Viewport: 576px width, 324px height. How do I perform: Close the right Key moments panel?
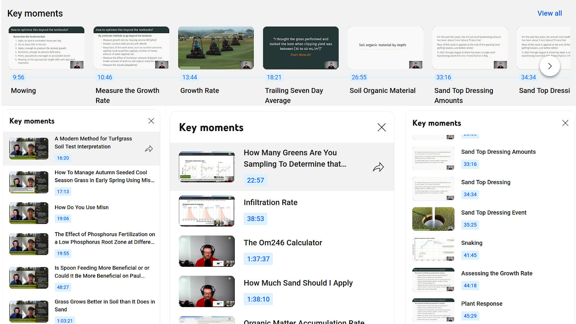click(x=565, y=123)
